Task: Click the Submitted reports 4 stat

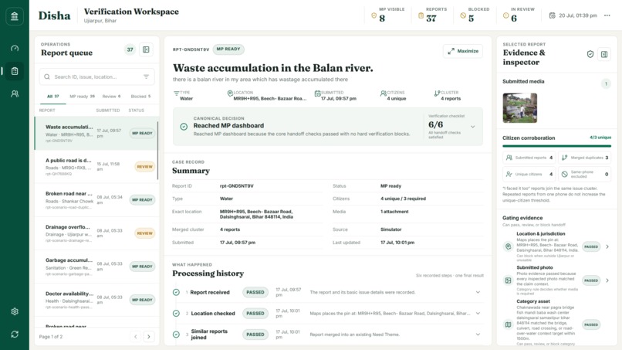Action: tap(529, 158)
